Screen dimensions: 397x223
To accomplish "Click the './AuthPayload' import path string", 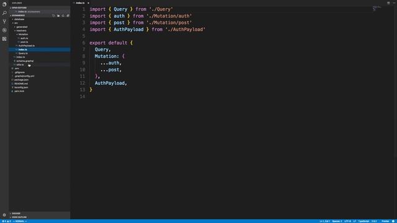I will pyautogui.click(x=185, y=29).
